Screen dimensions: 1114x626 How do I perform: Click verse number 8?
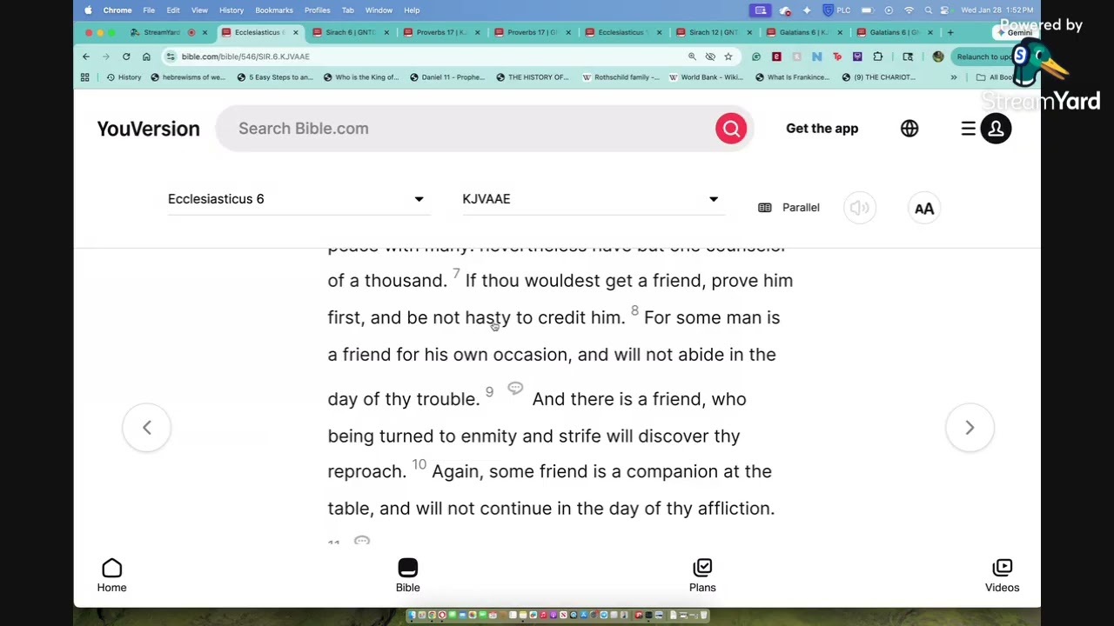pyautogui.click(x=634, y=311)
